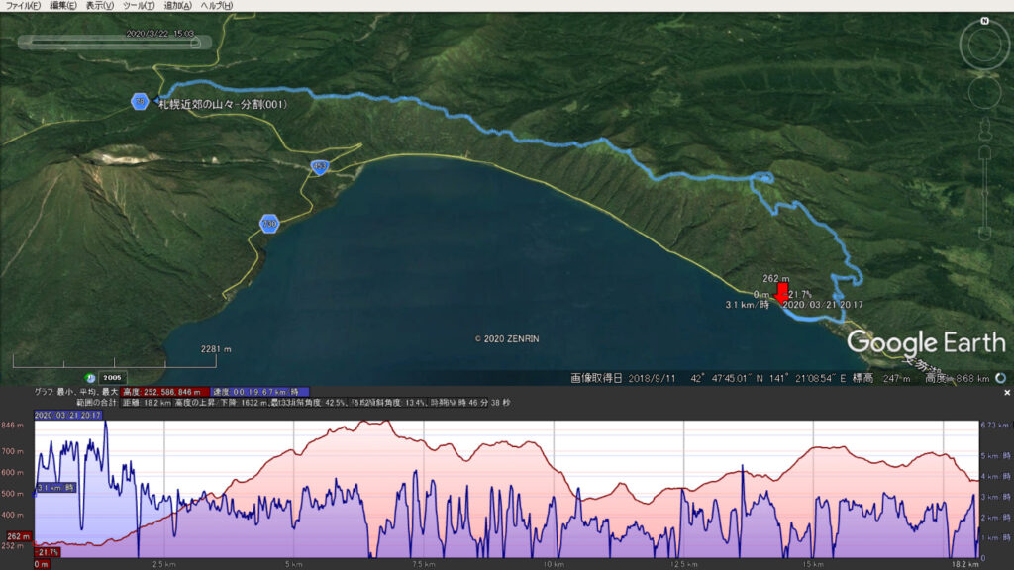Click the zoom out button below zoom slider
1014x570 pixels.
point(983,235)
